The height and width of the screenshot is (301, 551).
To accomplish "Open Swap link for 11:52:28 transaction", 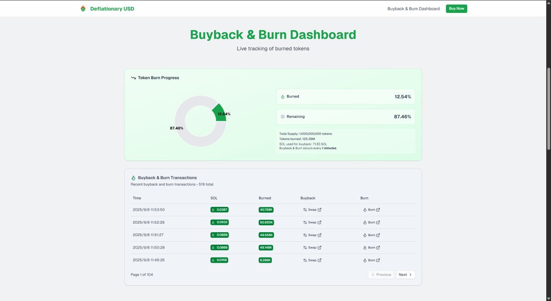I will tap(312, 223).
